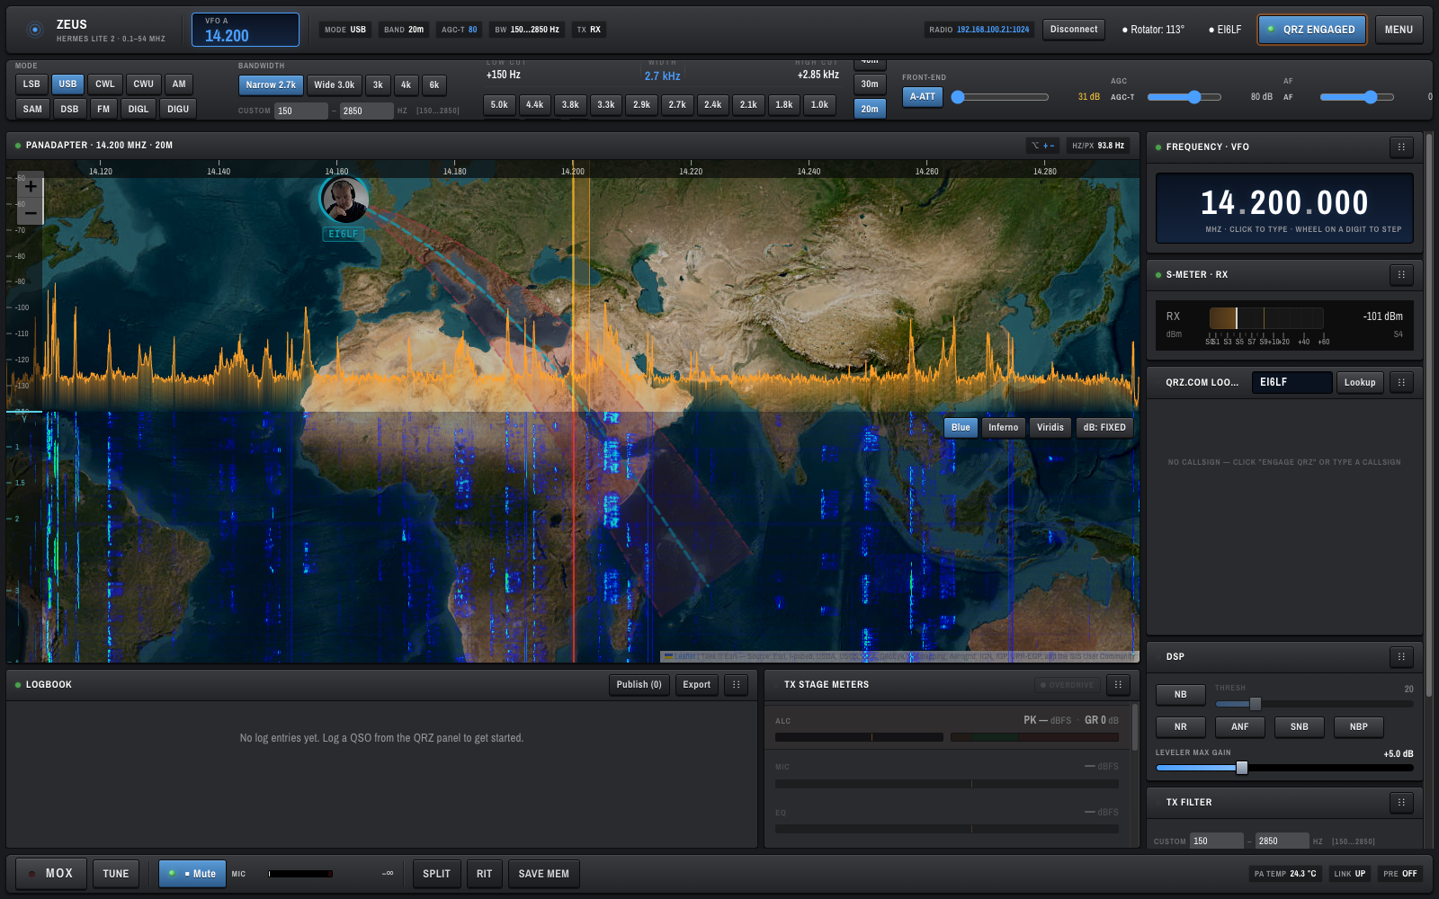Click Lookup for callsign EI6LF
This screenshot has height=899, width=1439.
[1360, 383]
